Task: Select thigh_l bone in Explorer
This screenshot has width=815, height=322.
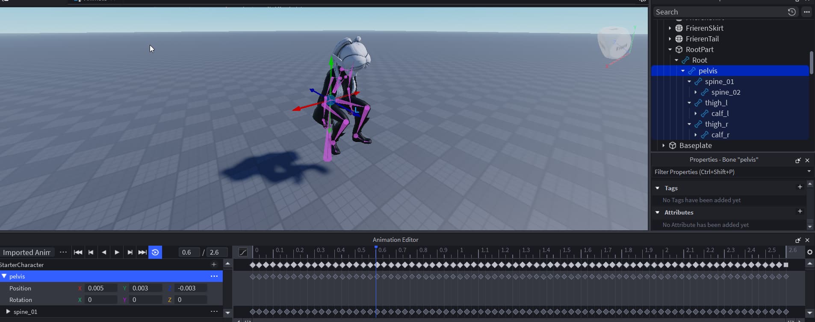Action: pos(716,103)
